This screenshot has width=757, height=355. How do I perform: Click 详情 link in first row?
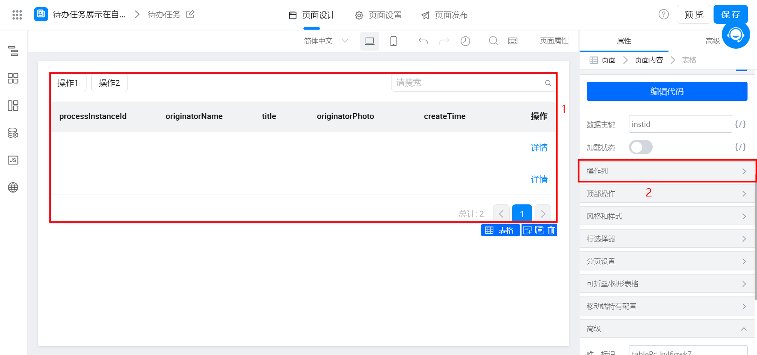[539, 148]
